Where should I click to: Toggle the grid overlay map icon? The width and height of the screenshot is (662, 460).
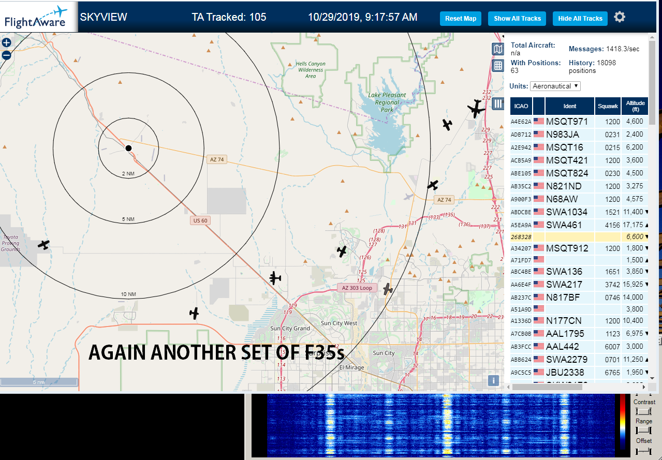click(x=497, y=65)
